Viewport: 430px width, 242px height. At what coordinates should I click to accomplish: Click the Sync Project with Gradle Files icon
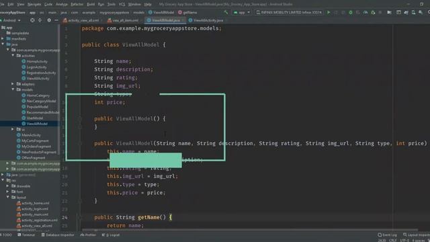[x=406, y=12]
